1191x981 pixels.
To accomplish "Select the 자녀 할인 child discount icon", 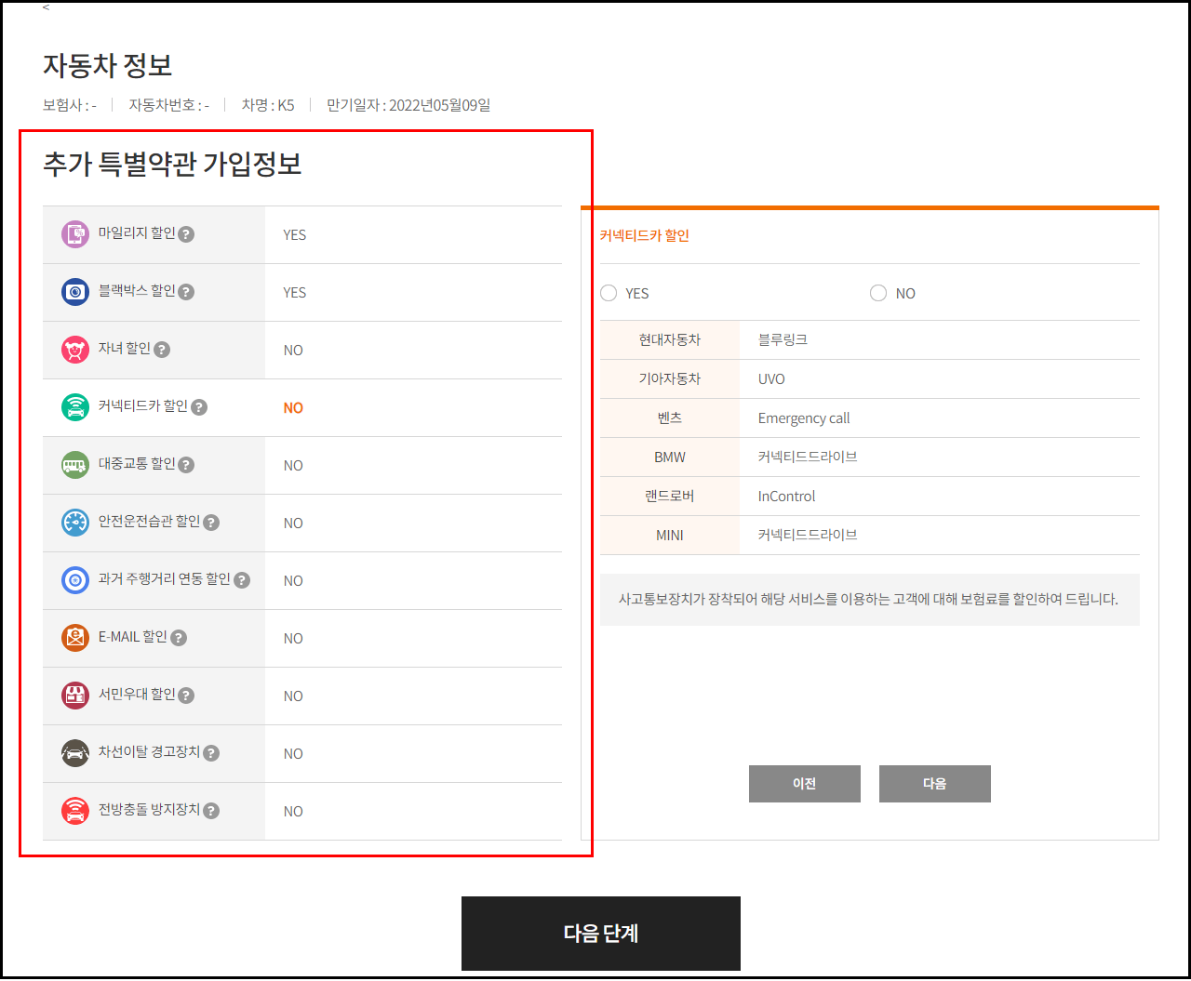I will click(74, 350).
